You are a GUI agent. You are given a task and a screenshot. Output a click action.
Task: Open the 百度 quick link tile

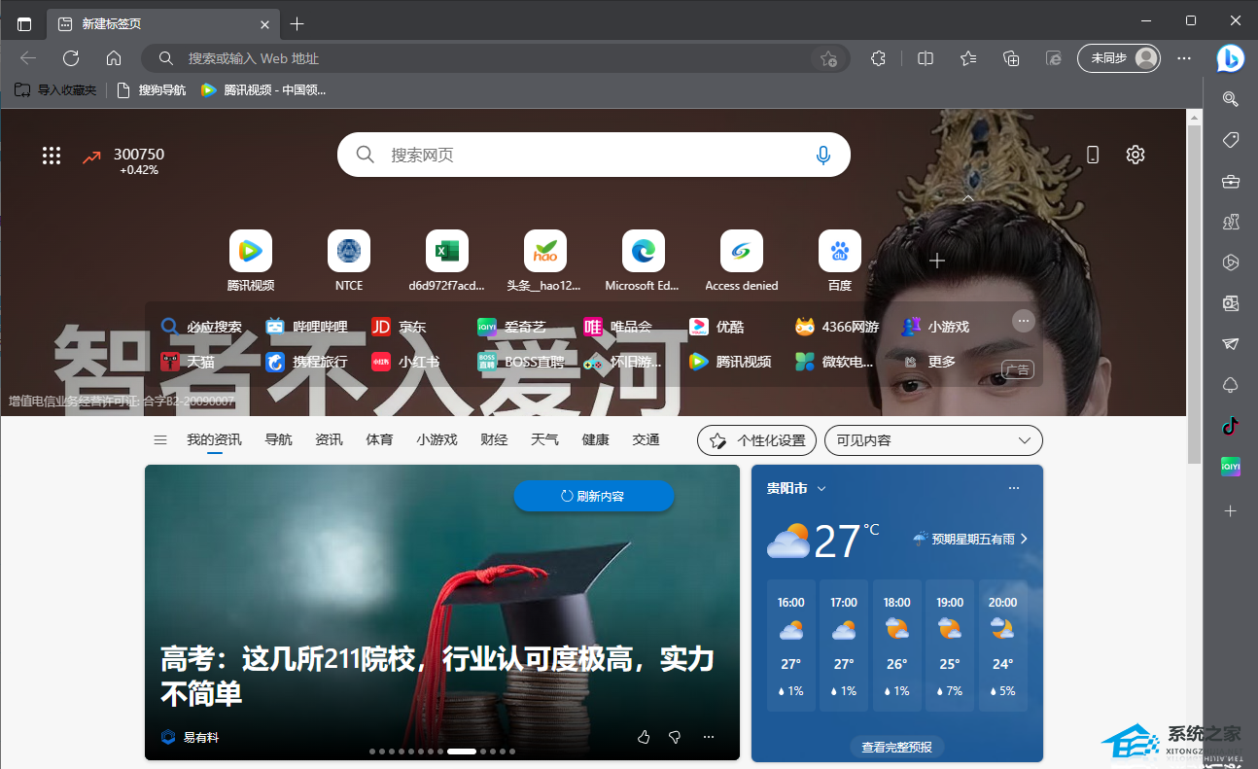[840, 261]
